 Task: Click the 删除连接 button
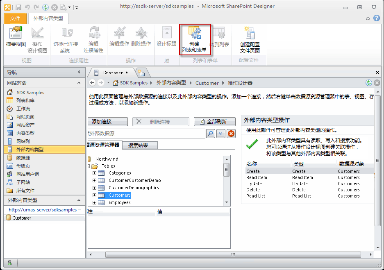[161, 122]
